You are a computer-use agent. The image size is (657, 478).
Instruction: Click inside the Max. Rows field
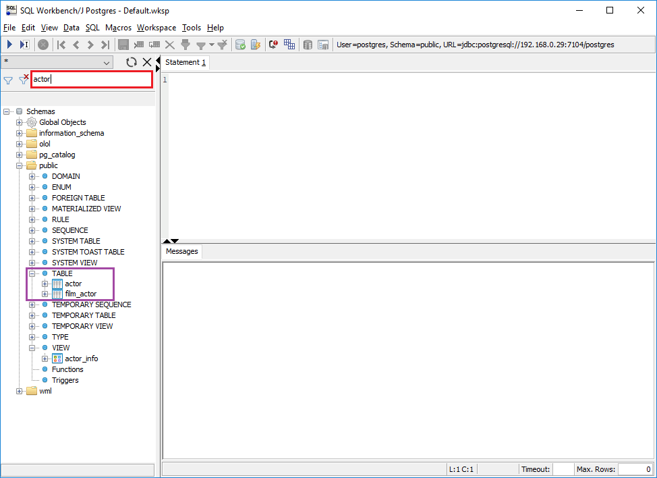pos(635,469)
